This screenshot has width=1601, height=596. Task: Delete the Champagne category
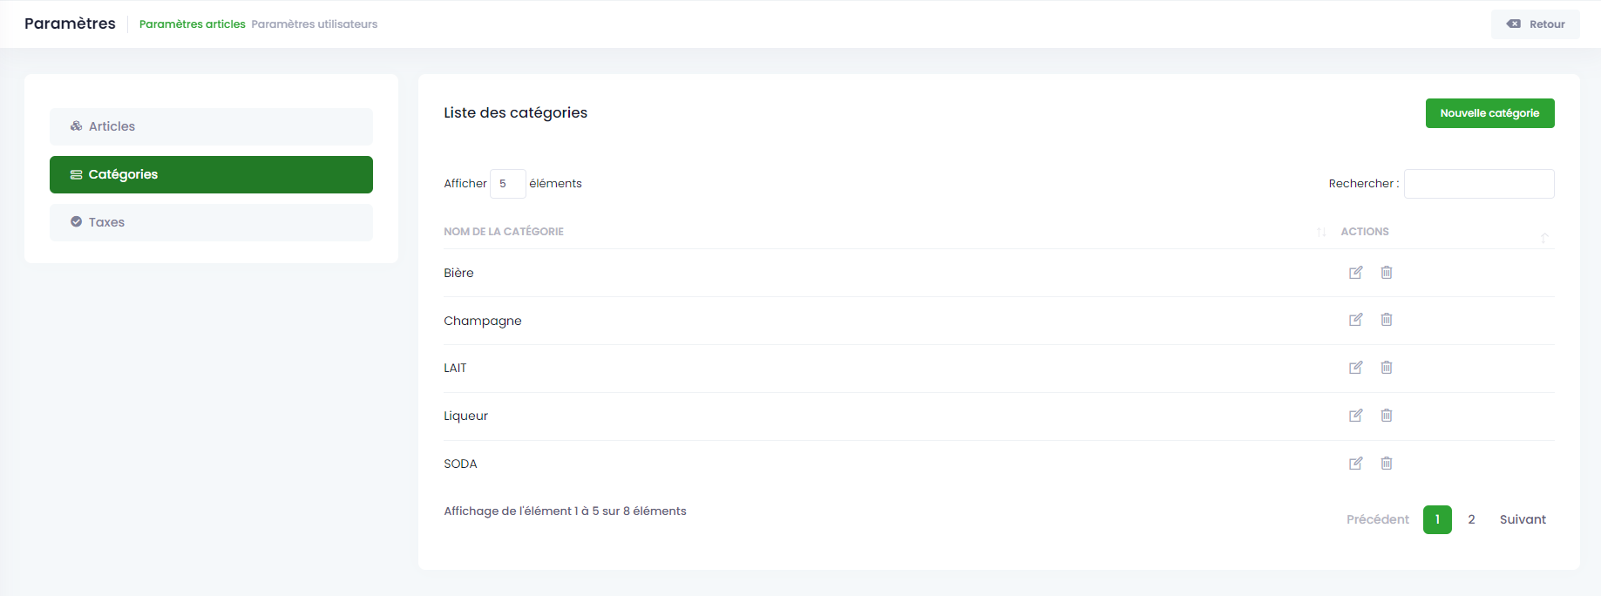tap(1386, 320)
